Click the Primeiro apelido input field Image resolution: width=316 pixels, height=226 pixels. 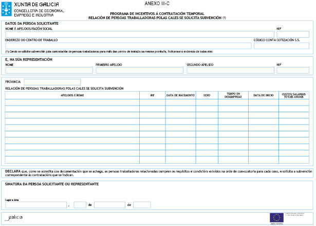point(139,70)
